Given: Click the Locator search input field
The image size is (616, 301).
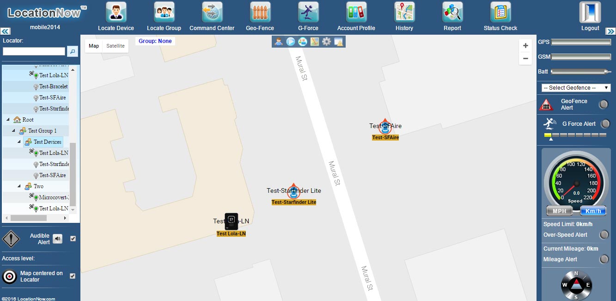Looking at the screenshot, I should (34, 51).
